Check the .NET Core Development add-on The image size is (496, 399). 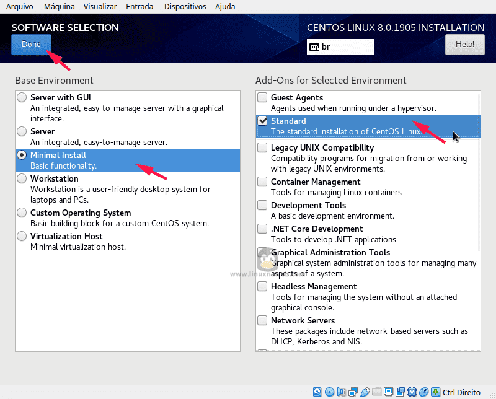tap(262, 228)
